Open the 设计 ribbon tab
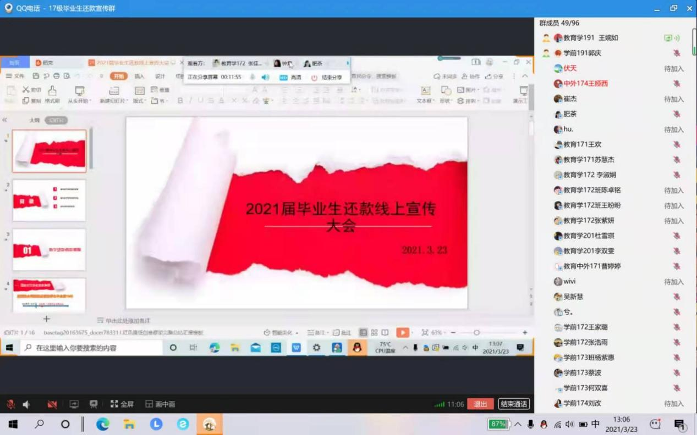This screenshot has width=697, height=435. click(160, 76)
